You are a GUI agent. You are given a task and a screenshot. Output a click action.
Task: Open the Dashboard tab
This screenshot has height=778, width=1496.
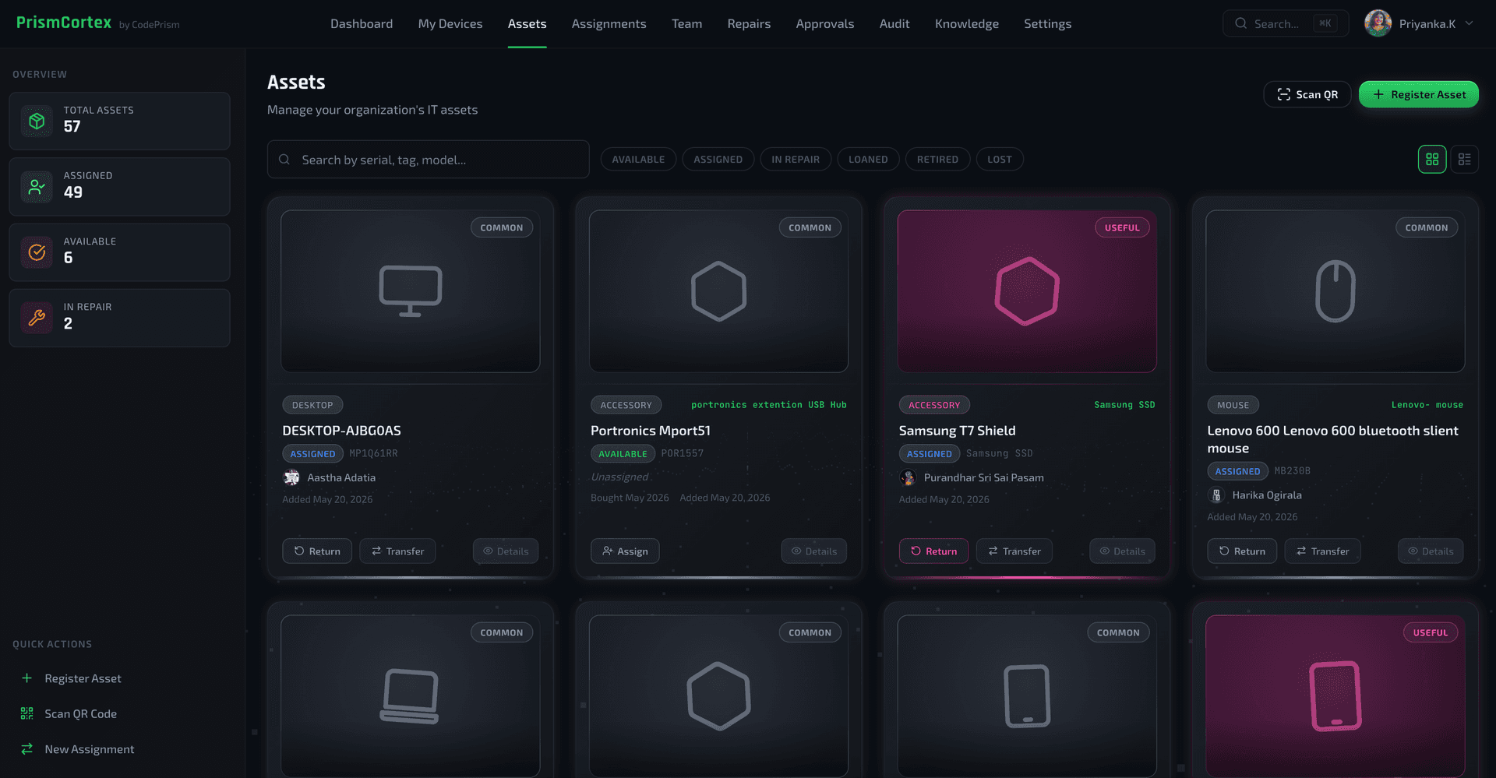(x=362, y=24)
